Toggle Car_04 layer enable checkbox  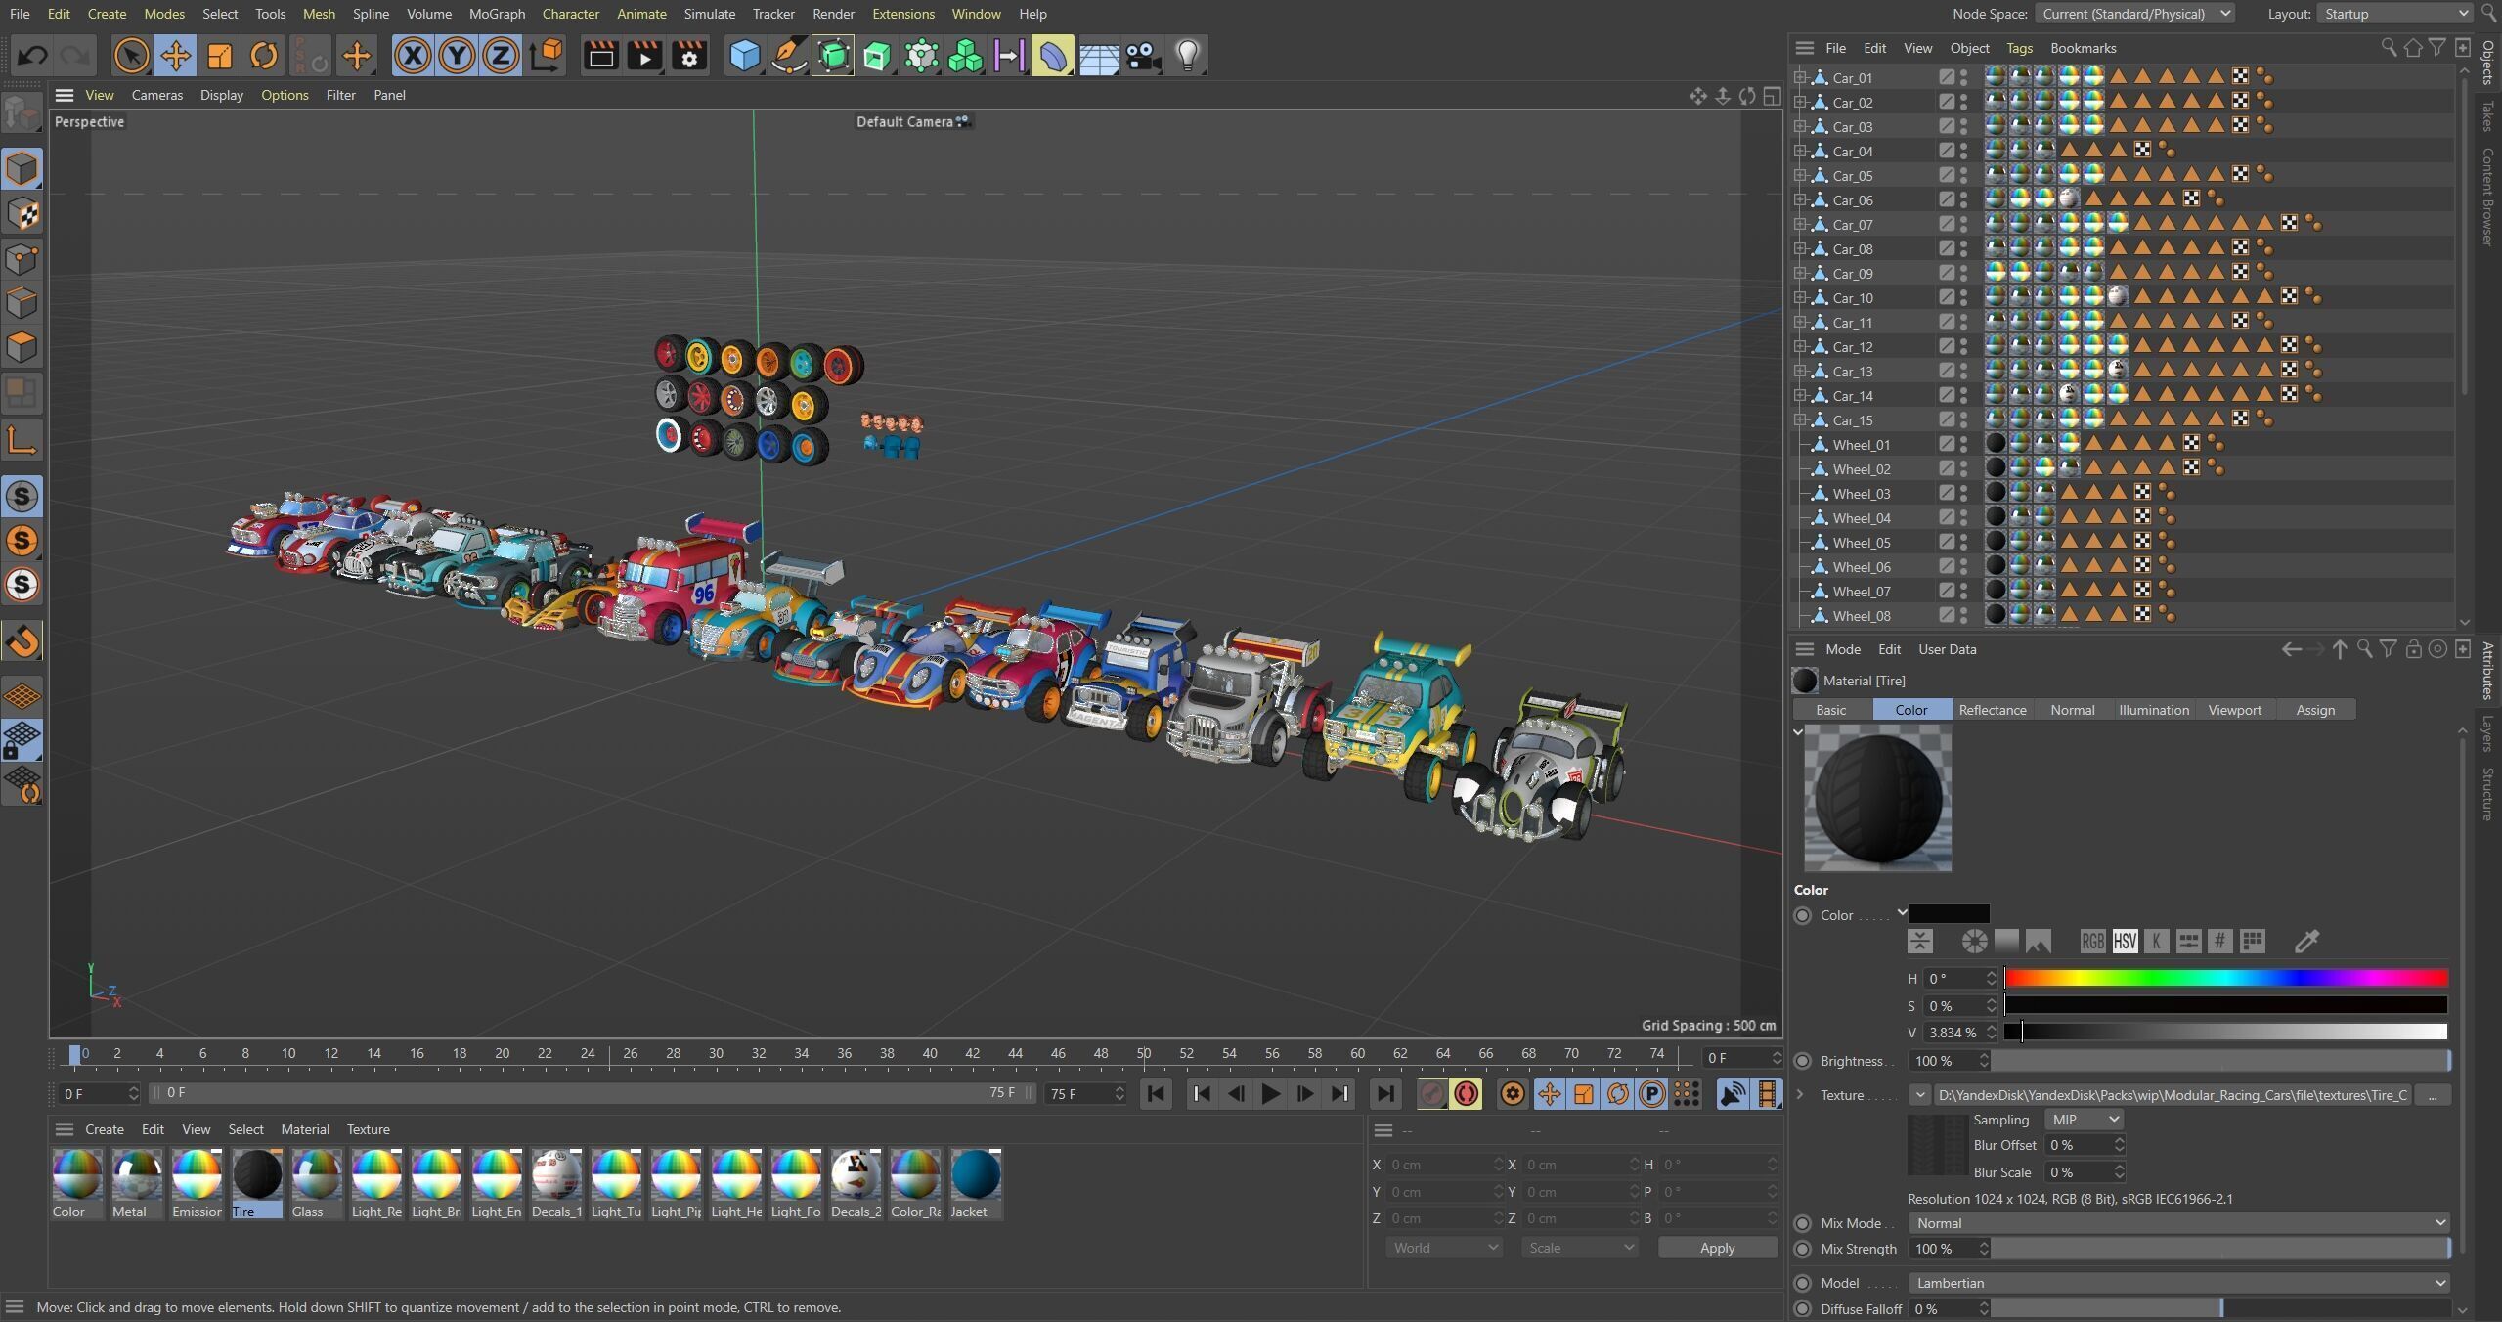click(x=1947, y=151)
